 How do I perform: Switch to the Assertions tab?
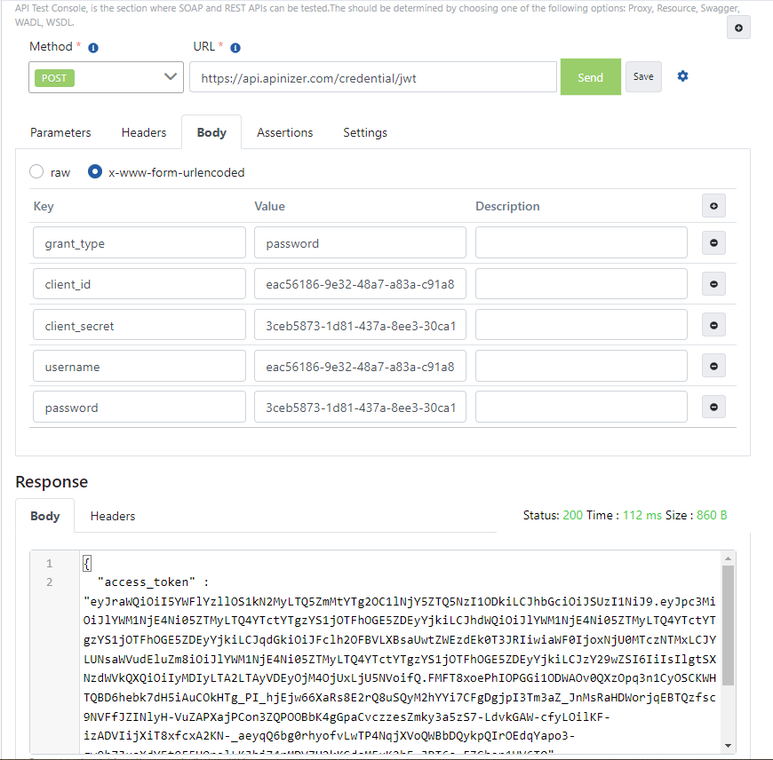[x=284, y=132]
